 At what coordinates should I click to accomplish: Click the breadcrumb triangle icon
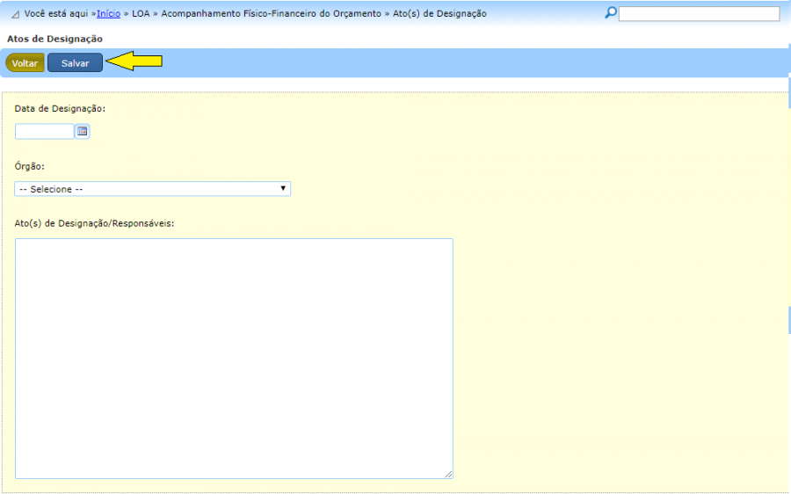pos(15,15)
